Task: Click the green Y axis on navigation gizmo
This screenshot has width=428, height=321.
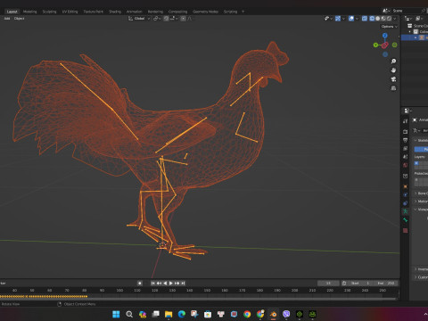Action: coord(375,45)
